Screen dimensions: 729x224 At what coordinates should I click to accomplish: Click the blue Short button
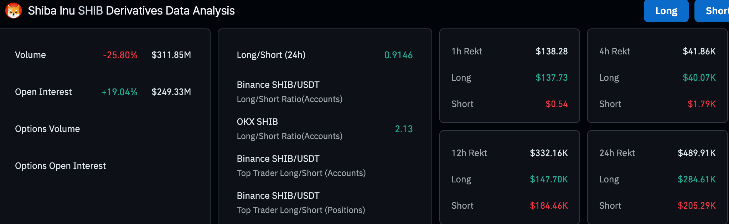(x=712, y=11)
